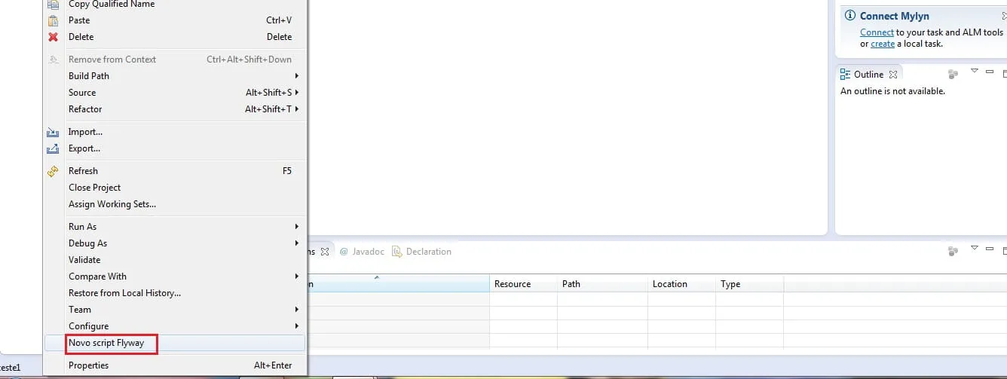
Task: Click the Type column header
Action: coord(749,284)
